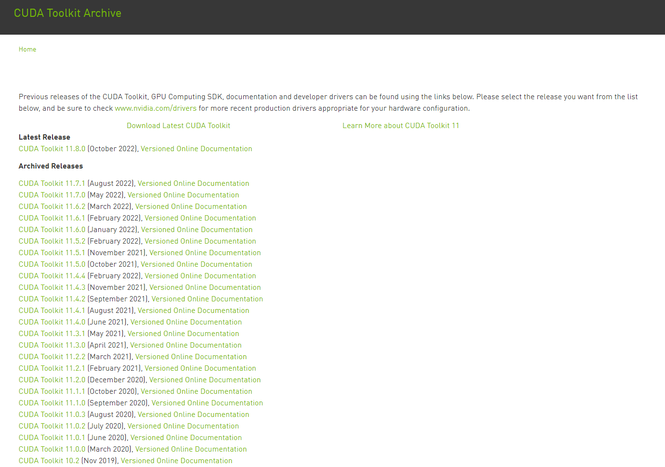View docs for September 2020 release

click(208, 403)
